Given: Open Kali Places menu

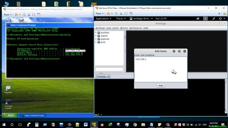Looking at the screenshot, I should click(121, 18).
